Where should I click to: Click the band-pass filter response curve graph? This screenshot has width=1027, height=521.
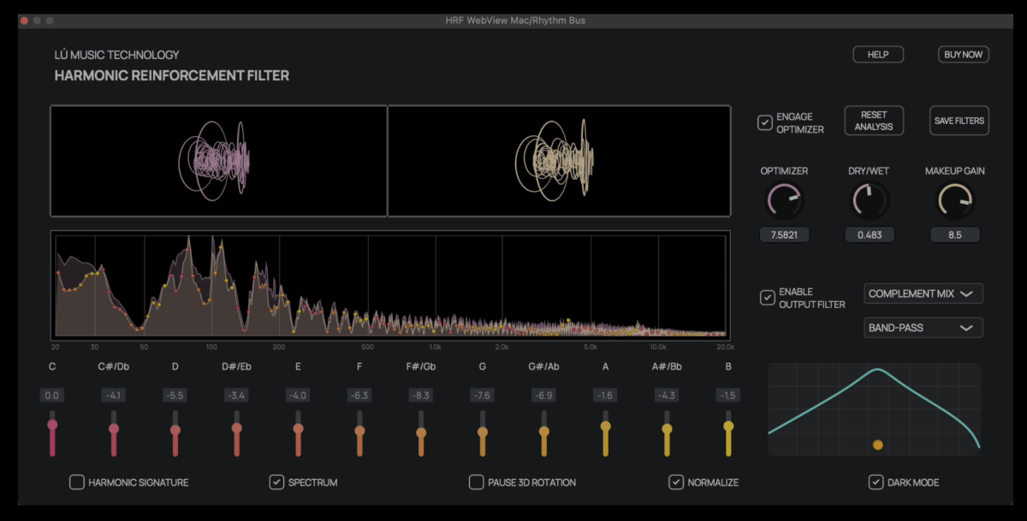tap(874, 409)
